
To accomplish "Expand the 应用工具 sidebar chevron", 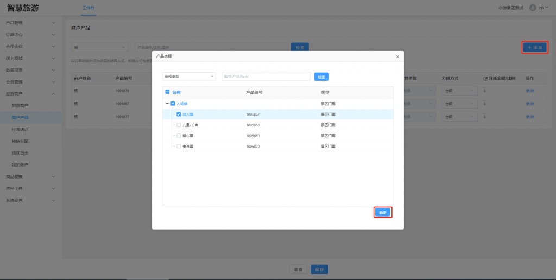I will [53, 188].
